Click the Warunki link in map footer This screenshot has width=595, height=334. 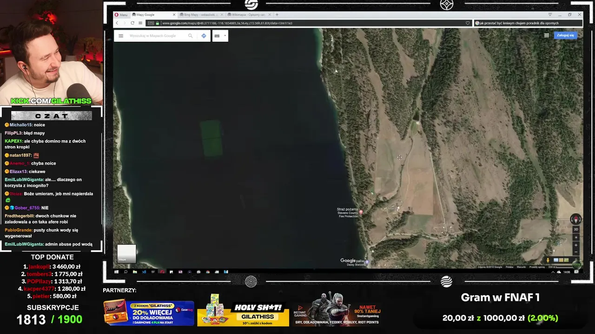coord(521,267)
